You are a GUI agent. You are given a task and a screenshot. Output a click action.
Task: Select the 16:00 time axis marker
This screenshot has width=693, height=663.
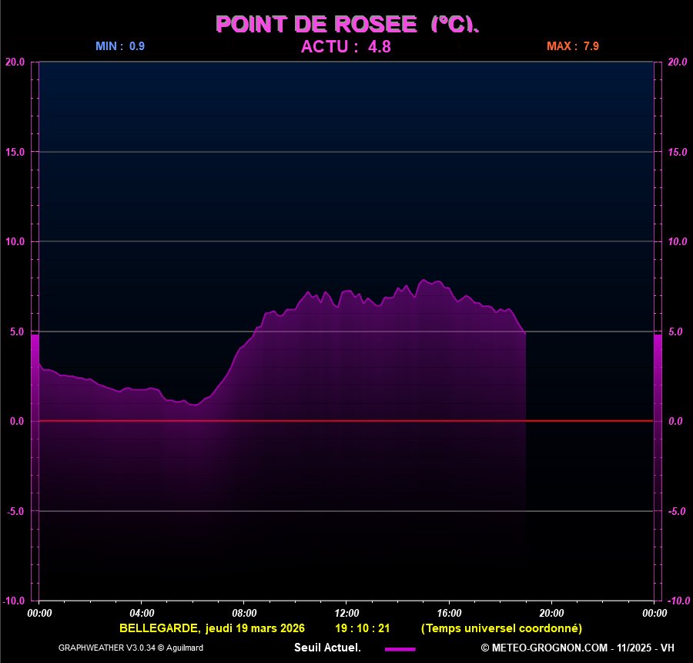tap(449, 613)
